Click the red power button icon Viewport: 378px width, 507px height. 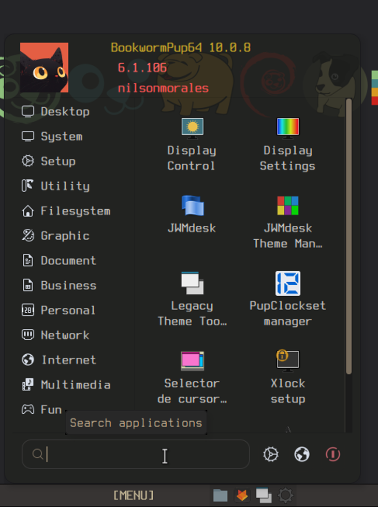coord(333,454)
